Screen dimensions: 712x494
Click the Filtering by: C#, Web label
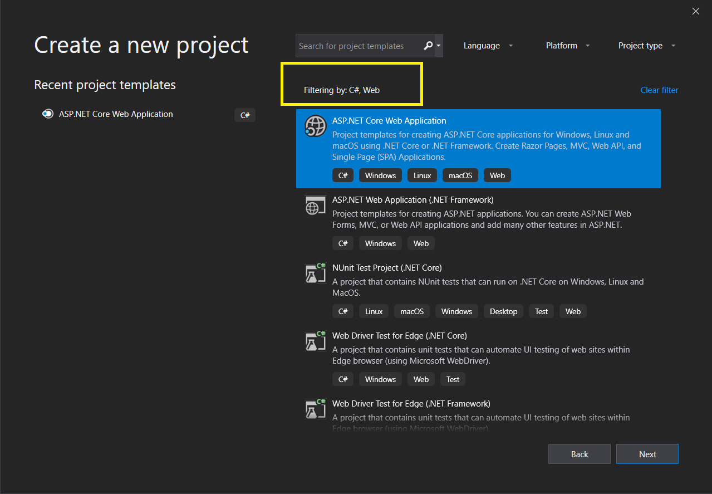pos(342,90)
